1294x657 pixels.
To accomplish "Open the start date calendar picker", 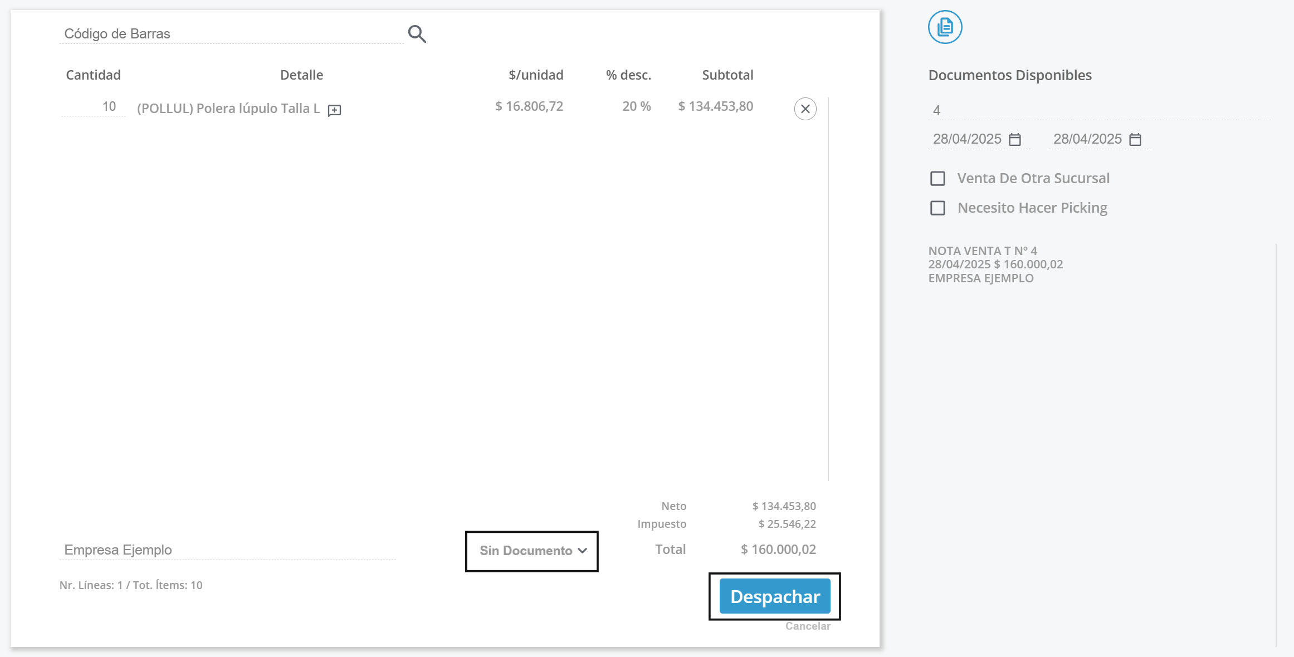I will click(x=1015, y=139).
